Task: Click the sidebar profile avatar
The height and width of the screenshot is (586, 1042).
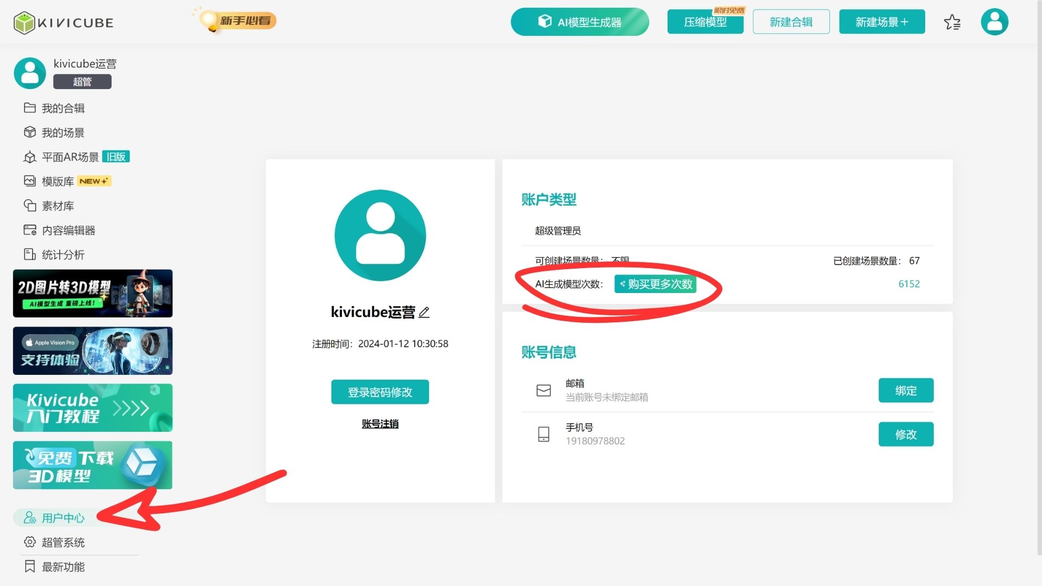Action: [x=30, y=73]
